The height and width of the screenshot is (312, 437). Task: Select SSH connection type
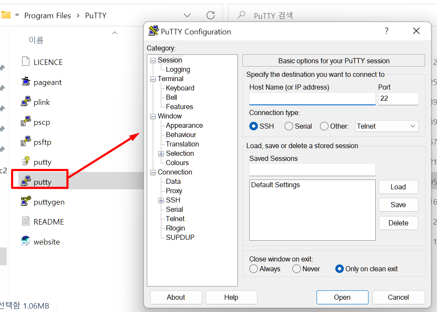coord(253,126)
